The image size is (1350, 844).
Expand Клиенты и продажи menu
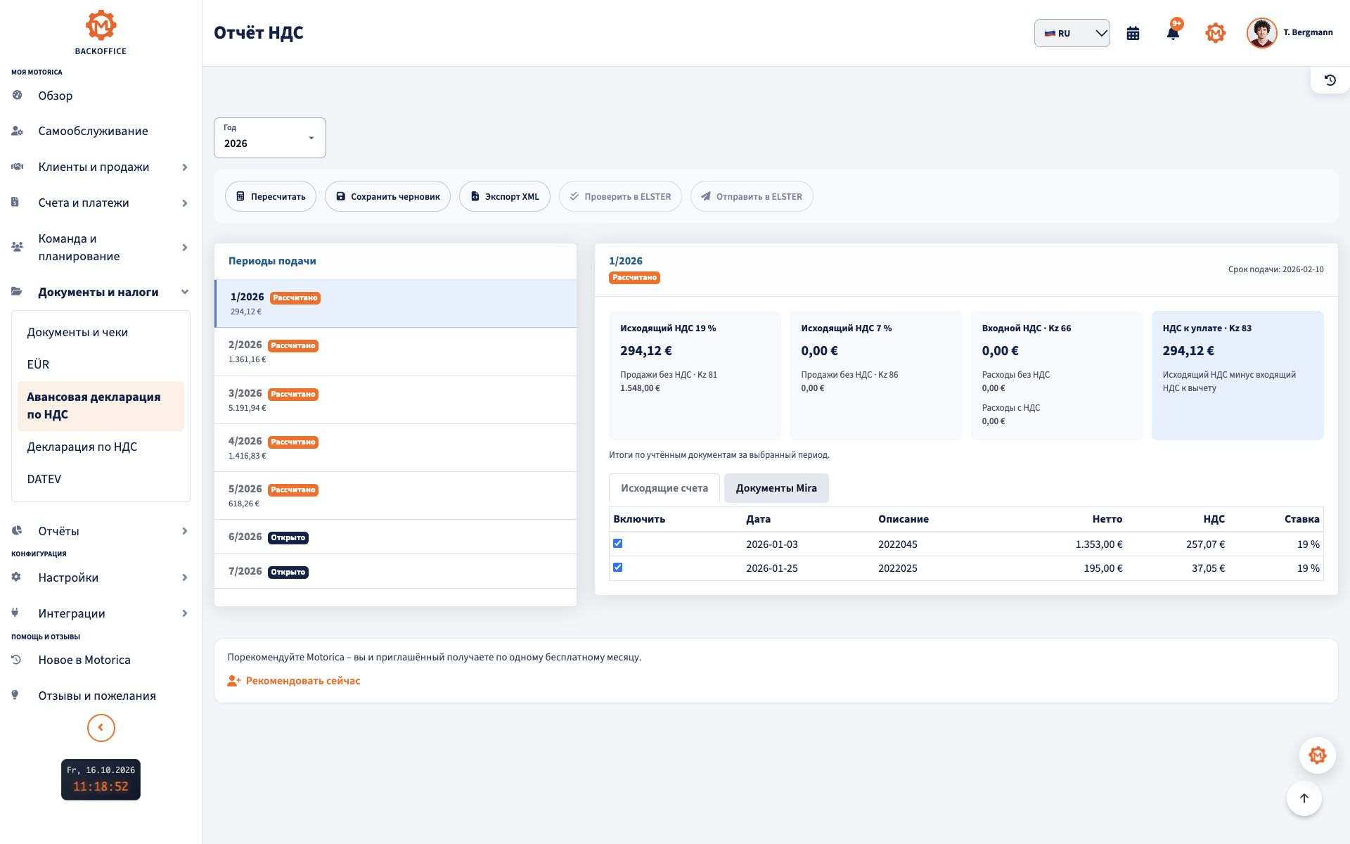(101, 167)
